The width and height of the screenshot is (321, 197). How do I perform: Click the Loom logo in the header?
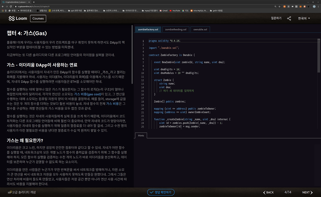[x=18, y=18]
